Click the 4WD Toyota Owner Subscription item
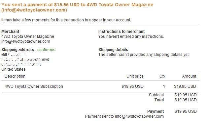 coord(34,86)
